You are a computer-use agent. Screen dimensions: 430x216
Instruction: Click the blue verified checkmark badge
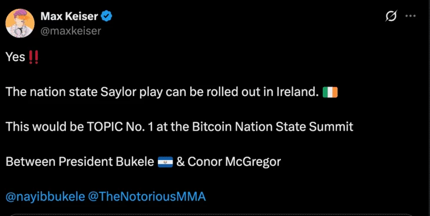107,16
